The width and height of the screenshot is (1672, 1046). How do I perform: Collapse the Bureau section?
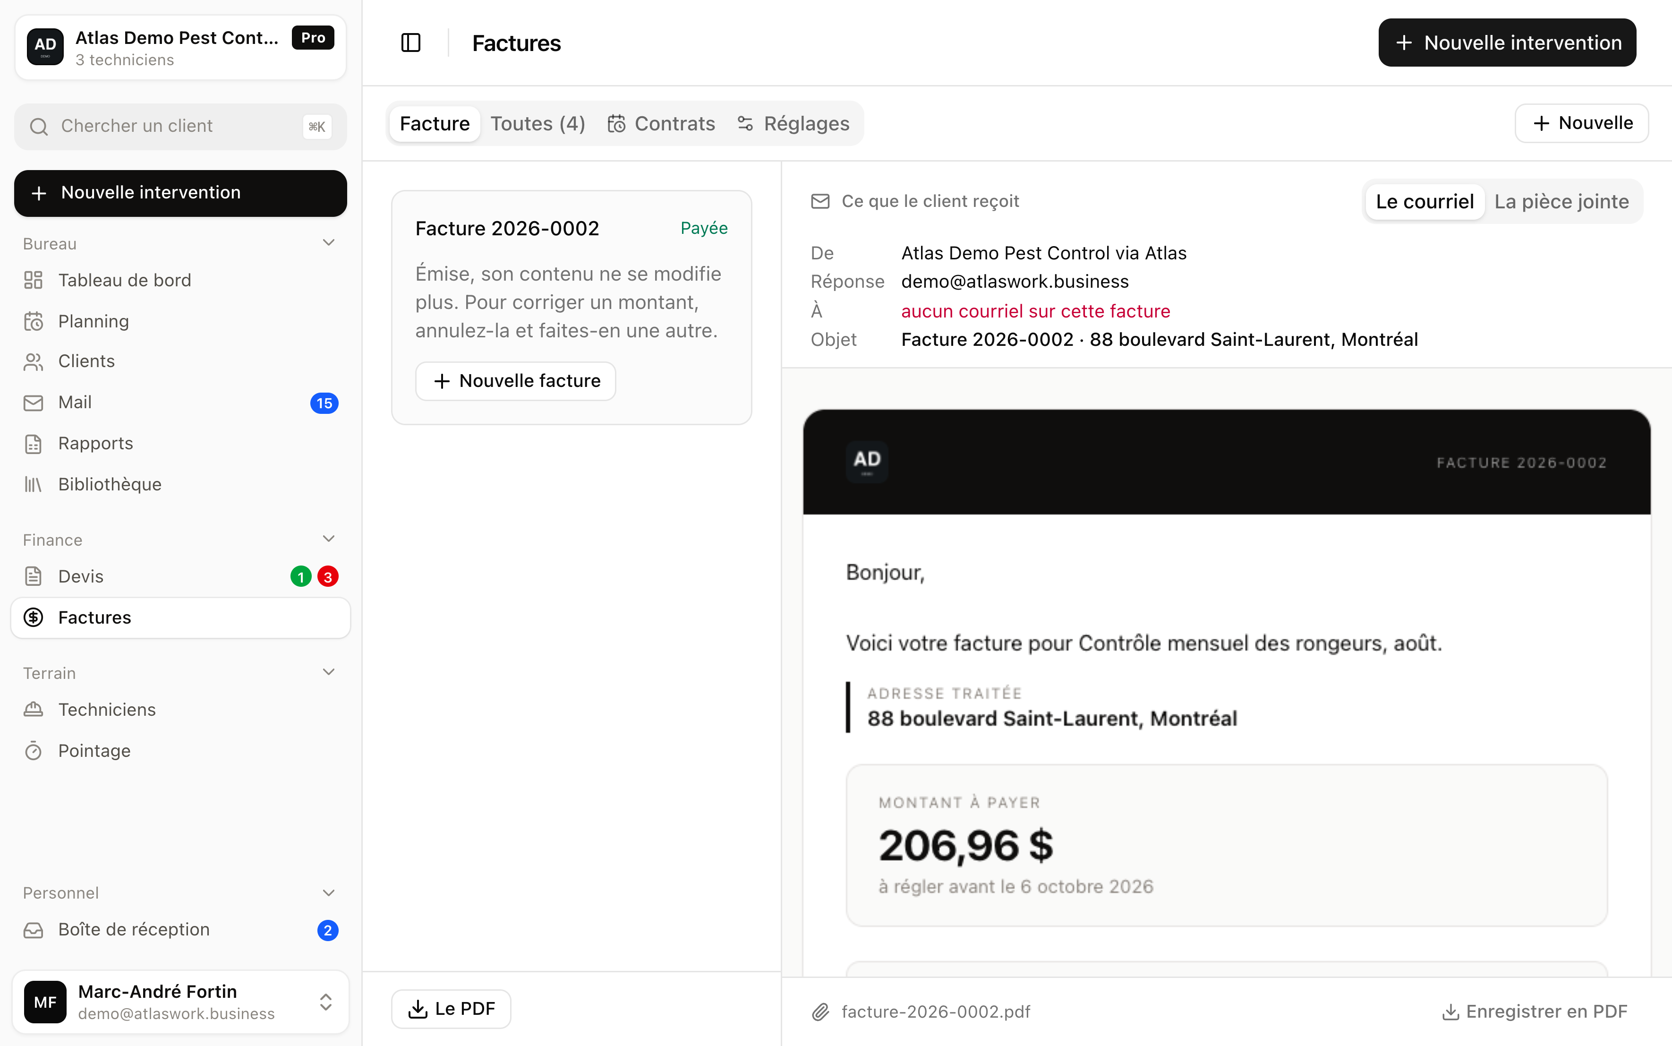pos(329,243)
